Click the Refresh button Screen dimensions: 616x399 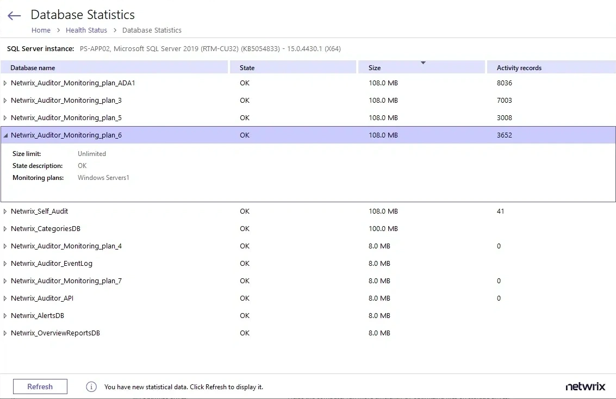click(x=40, y=386)
